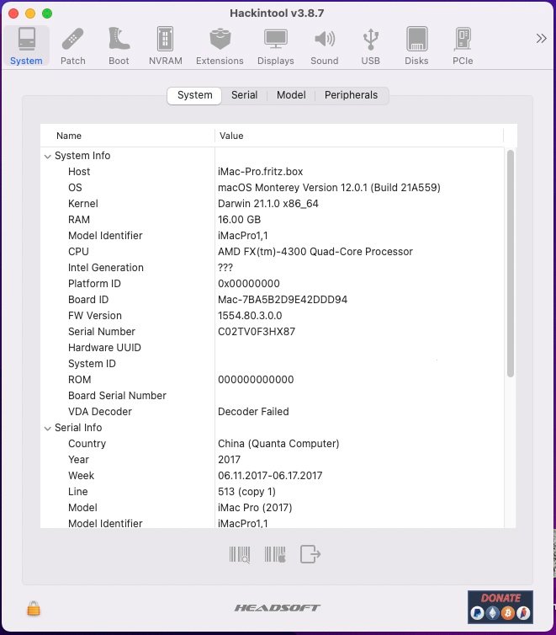Select the Country row
556x635 pixels.
pyautogui.click(x=273, y=444)
